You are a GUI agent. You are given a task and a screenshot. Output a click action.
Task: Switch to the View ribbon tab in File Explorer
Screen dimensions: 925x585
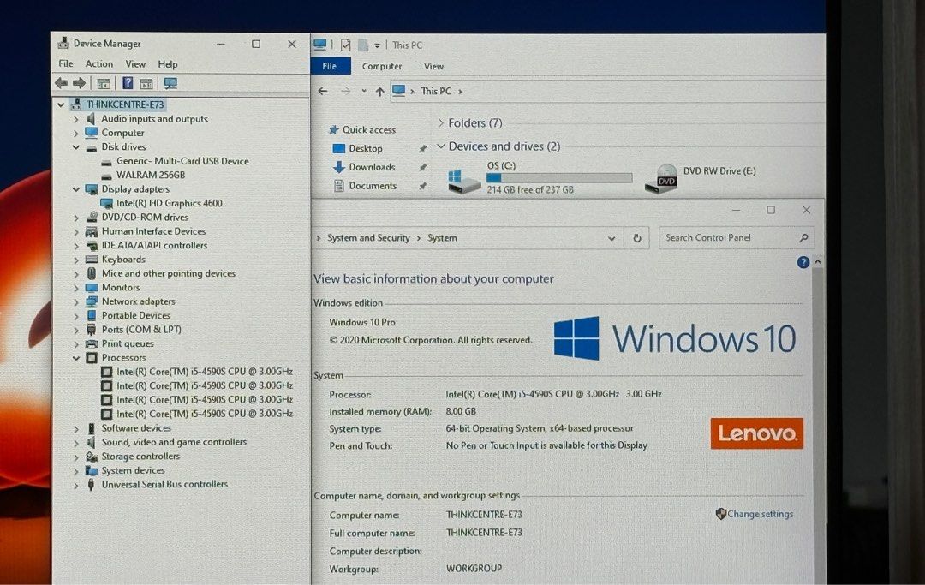tap(433, 67)
